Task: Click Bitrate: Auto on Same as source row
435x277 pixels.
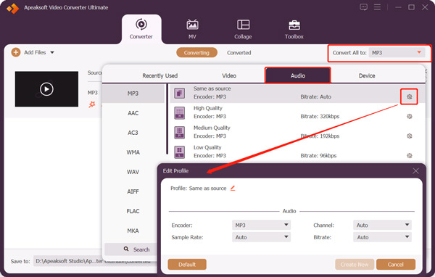Action: (315, 97)
